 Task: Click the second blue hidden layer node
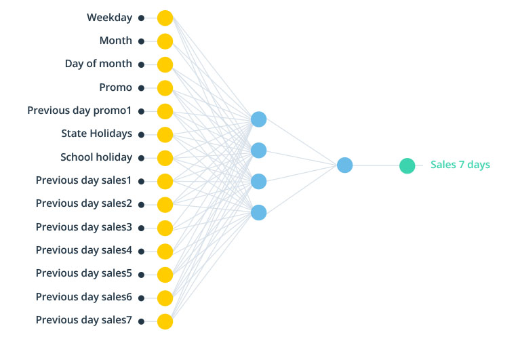[x=258, y=150]
